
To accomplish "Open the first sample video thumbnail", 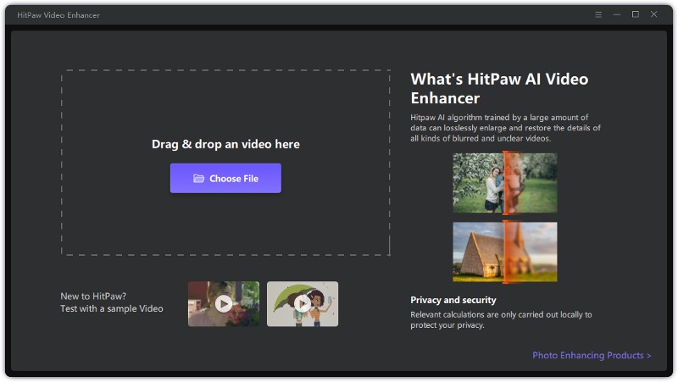I will coord(224,304).
